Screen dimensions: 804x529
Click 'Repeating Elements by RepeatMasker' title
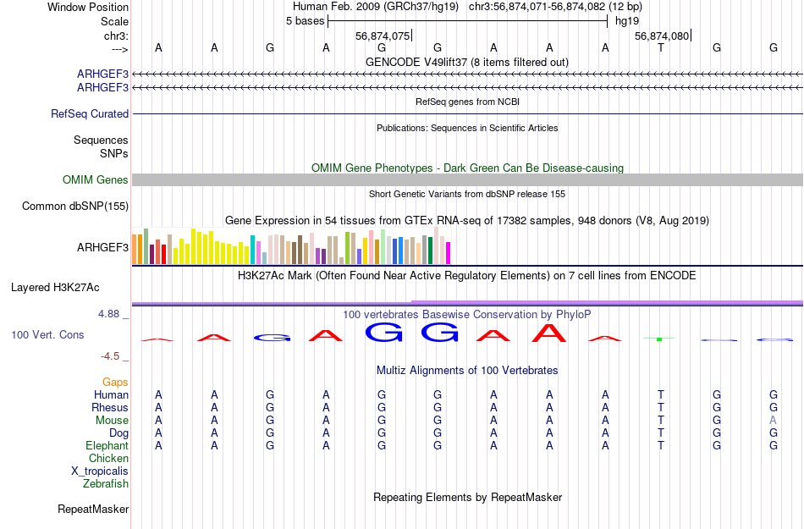468,497
